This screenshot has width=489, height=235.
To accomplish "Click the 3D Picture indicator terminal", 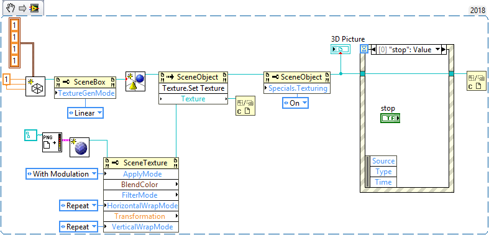I will (x=340, y=49).
